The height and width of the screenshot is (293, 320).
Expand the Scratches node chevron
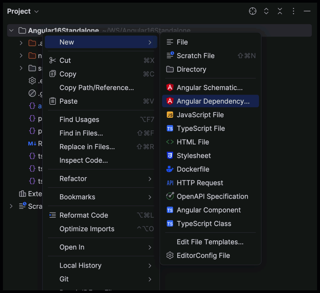[11, 206]
